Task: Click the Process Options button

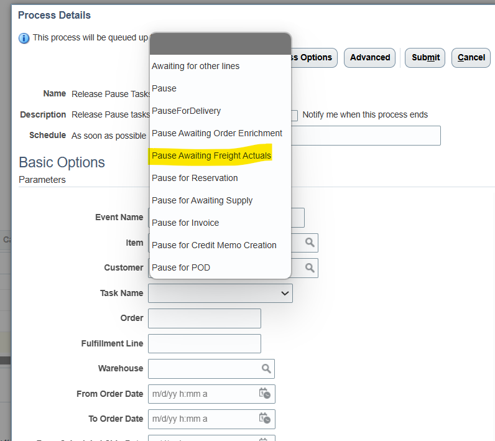Action: coord(314,57)
